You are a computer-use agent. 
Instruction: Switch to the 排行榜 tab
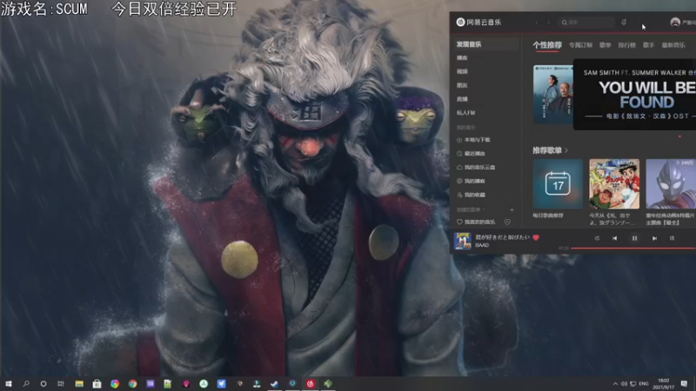coord(626,45)
